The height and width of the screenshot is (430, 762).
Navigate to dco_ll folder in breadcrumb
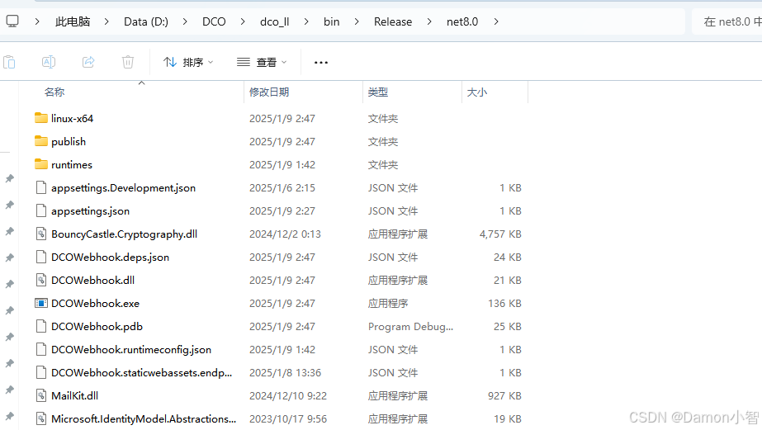click(x=275, y=21)
